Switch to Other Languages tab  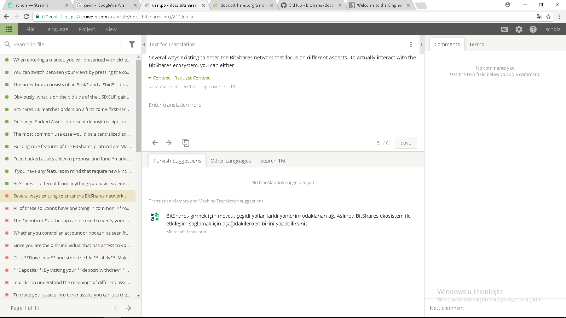231,161
